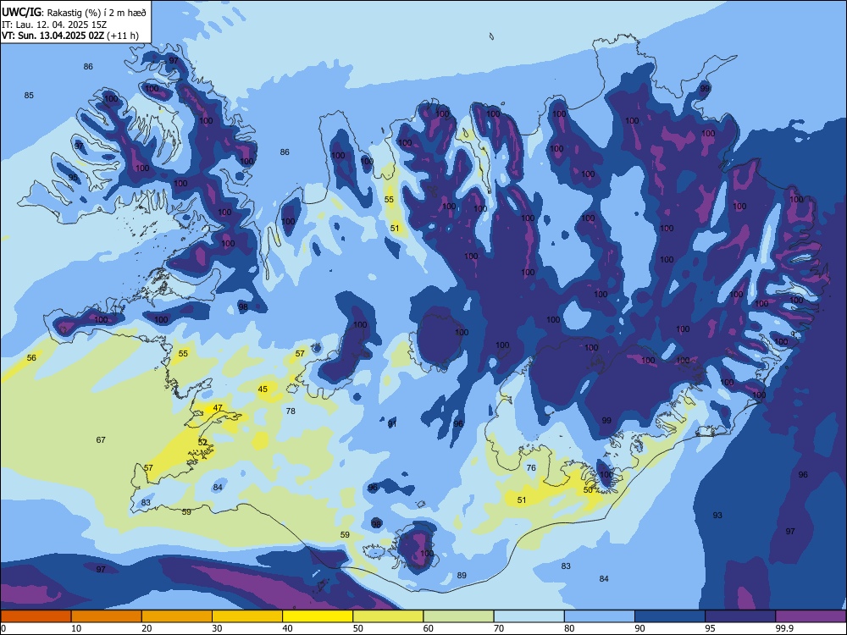Click the orange 10–20 legend color band
Screen dimensions: 847x635
tap(107, 616)
